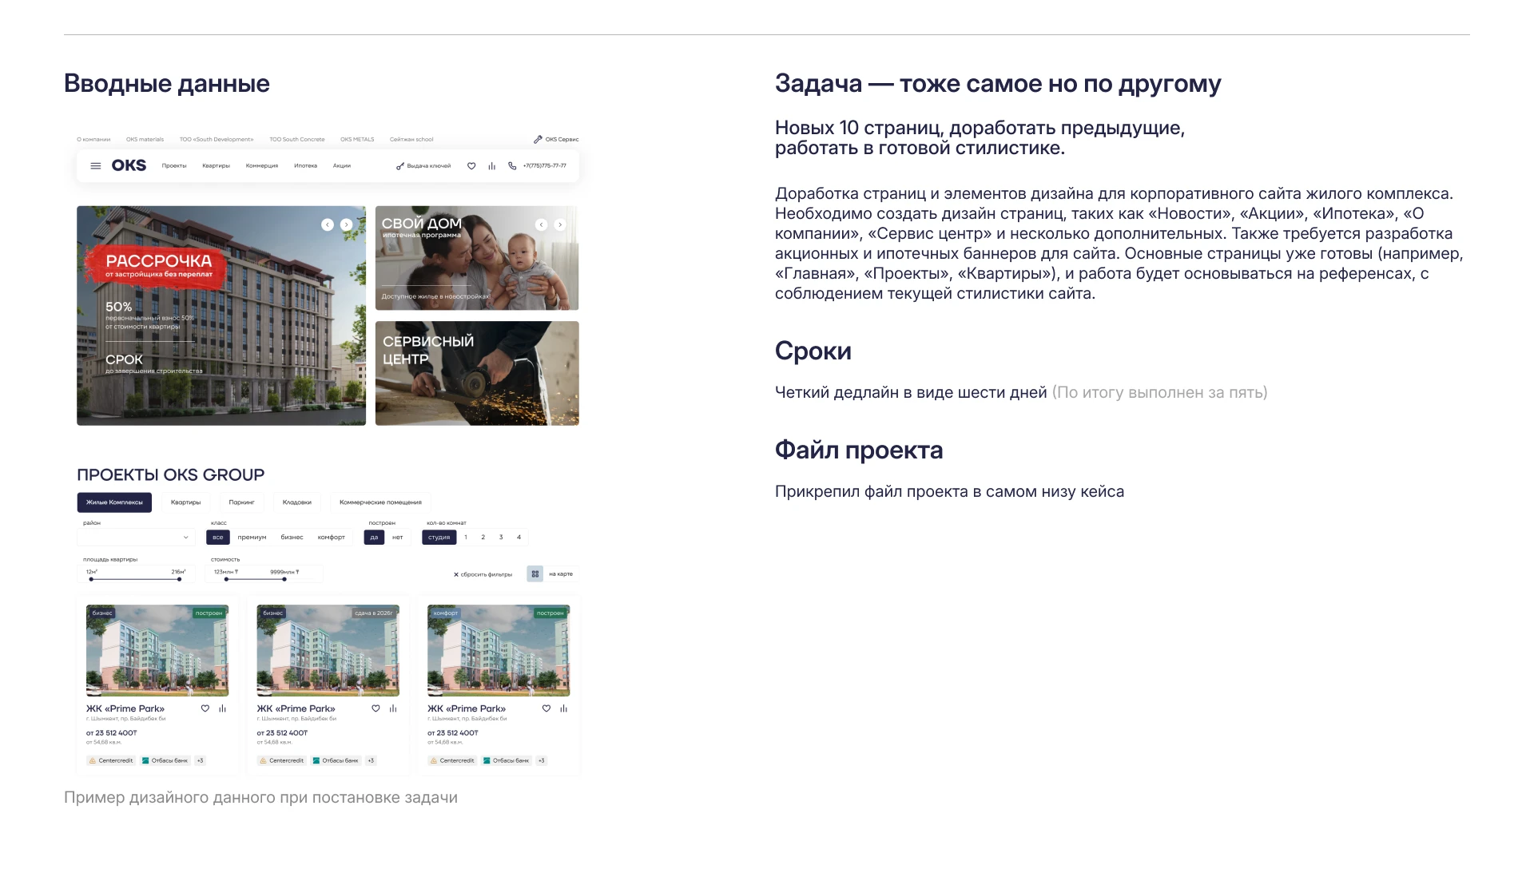Click the OKS Сервис wrench icon
Screen dimensions: 1534x877
click(x=538, y=139)
